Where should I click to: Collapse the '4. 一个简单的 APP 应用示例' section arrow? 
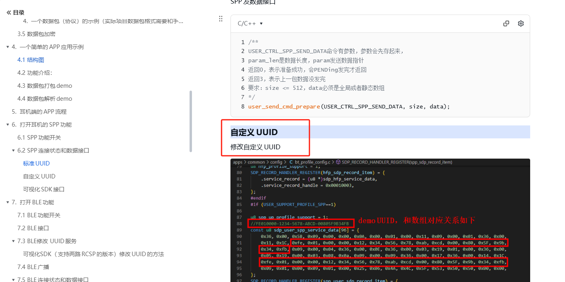8,47
